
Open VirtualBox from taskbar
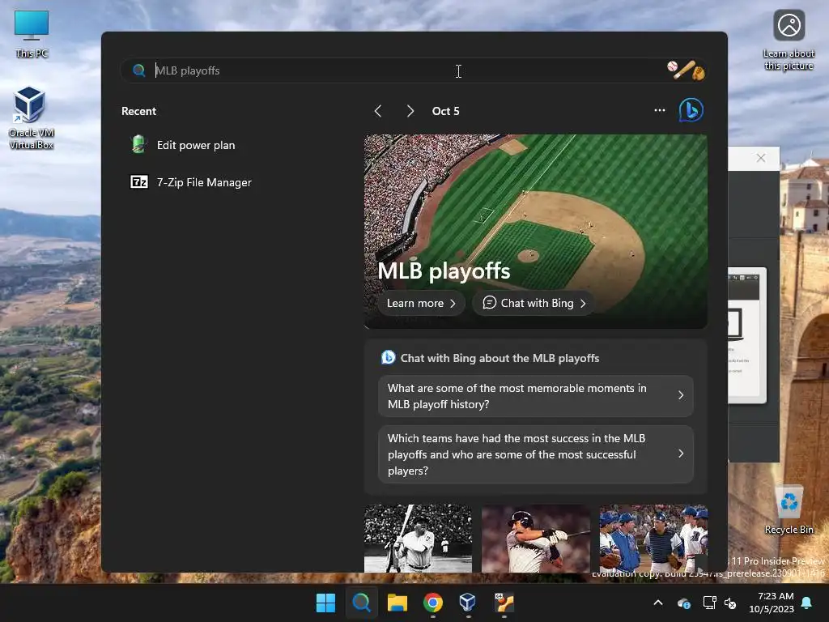468,603
